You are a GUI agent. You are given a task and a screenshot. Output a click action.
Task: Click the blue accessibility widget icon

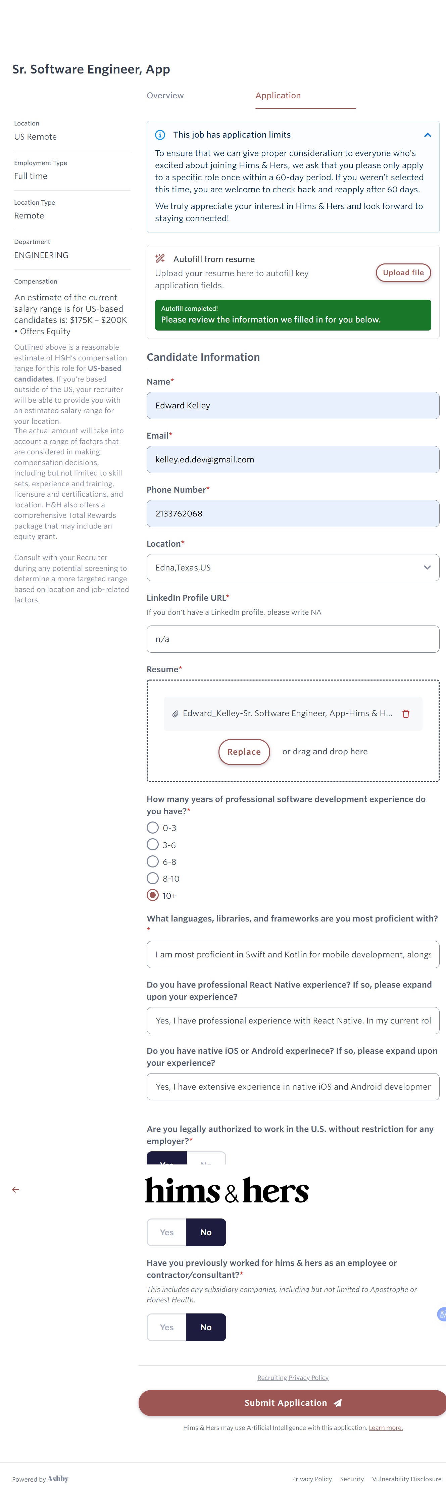(441, 1314)
